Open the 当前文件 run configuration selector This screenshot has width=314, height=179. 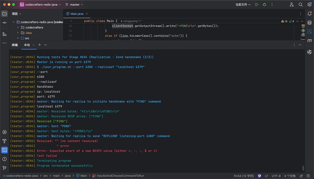(241, 4)
